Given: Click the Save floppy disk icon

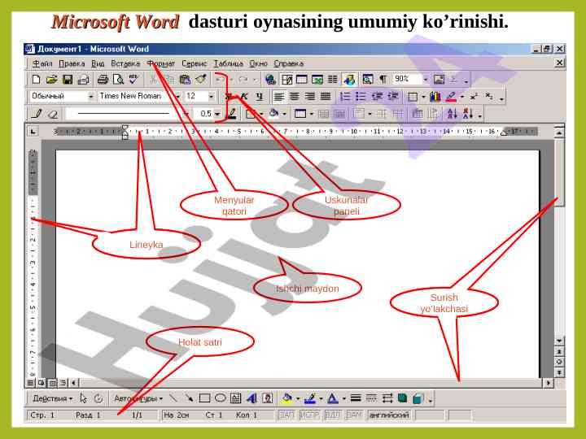Looking at the screenshot, I should [68, 80].
